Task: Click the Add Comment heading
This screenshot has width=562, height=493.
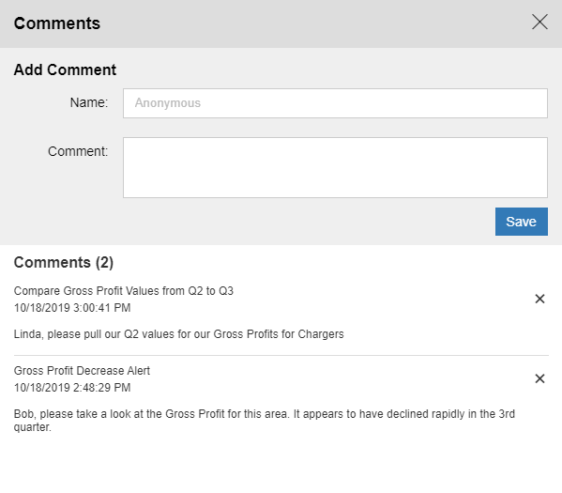Action: [x=65, y=69]
